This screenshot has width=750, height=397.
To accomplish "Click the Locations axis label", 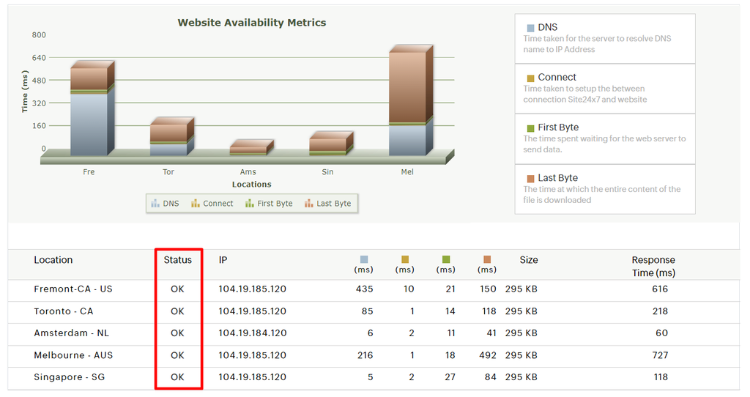I will coord(252,185).
